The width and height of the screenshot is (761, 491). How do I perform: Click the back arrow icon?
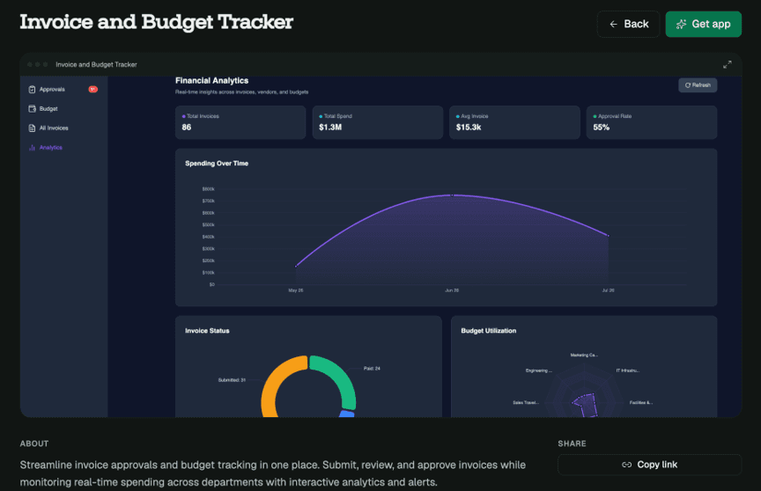point(613,24)
